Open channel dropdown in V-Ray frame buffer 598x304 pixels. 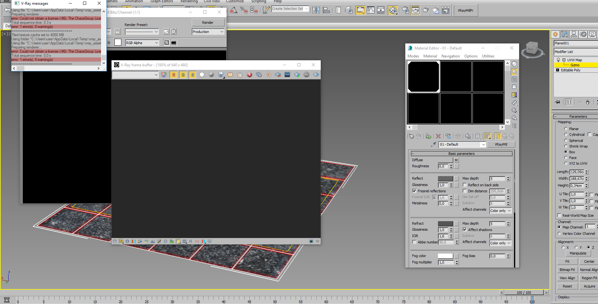click(135, 75)
